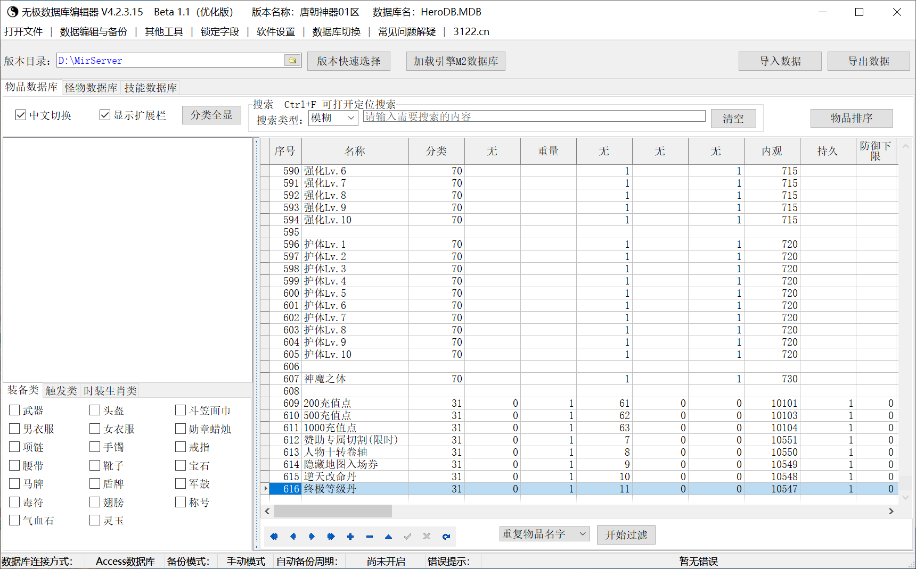916x569 pixels.
Task: Focus the search content input field
Action: [x=534, y=116]
